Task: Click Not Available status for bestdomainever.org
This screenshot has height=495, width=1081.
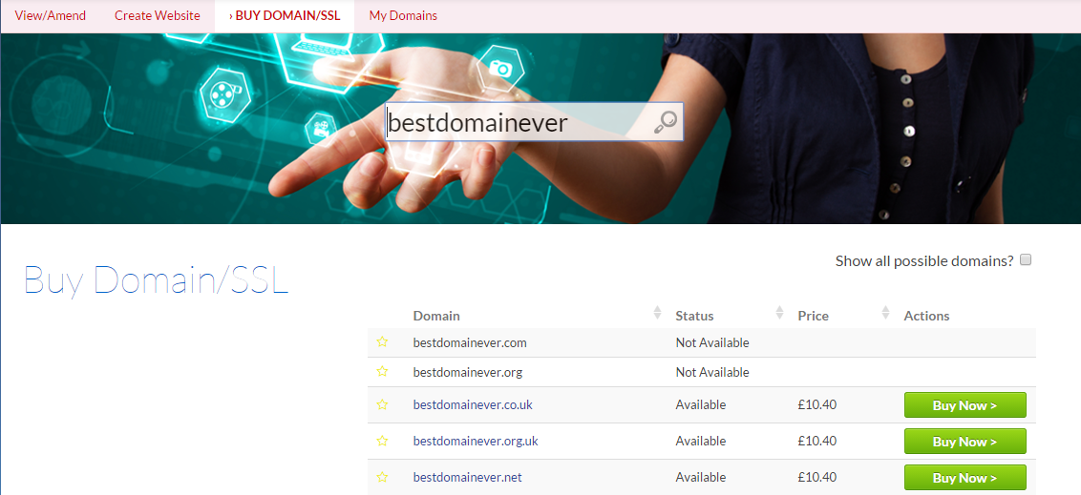Action: click(712, 373)
